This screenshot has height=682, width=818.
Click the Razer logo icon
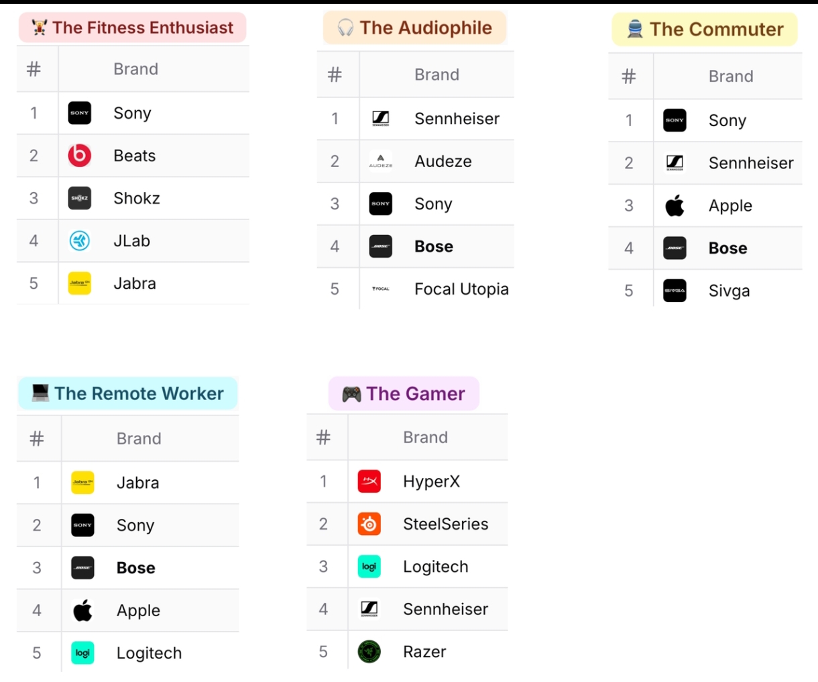pyautogui.click(x=369, y=651)
